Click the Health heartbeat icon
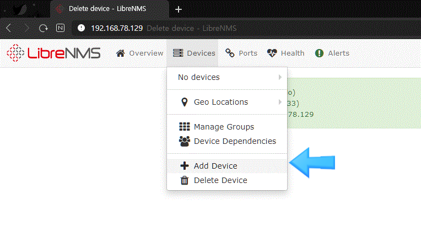Screen dimensions: 421x242 [x=272, y=53]
